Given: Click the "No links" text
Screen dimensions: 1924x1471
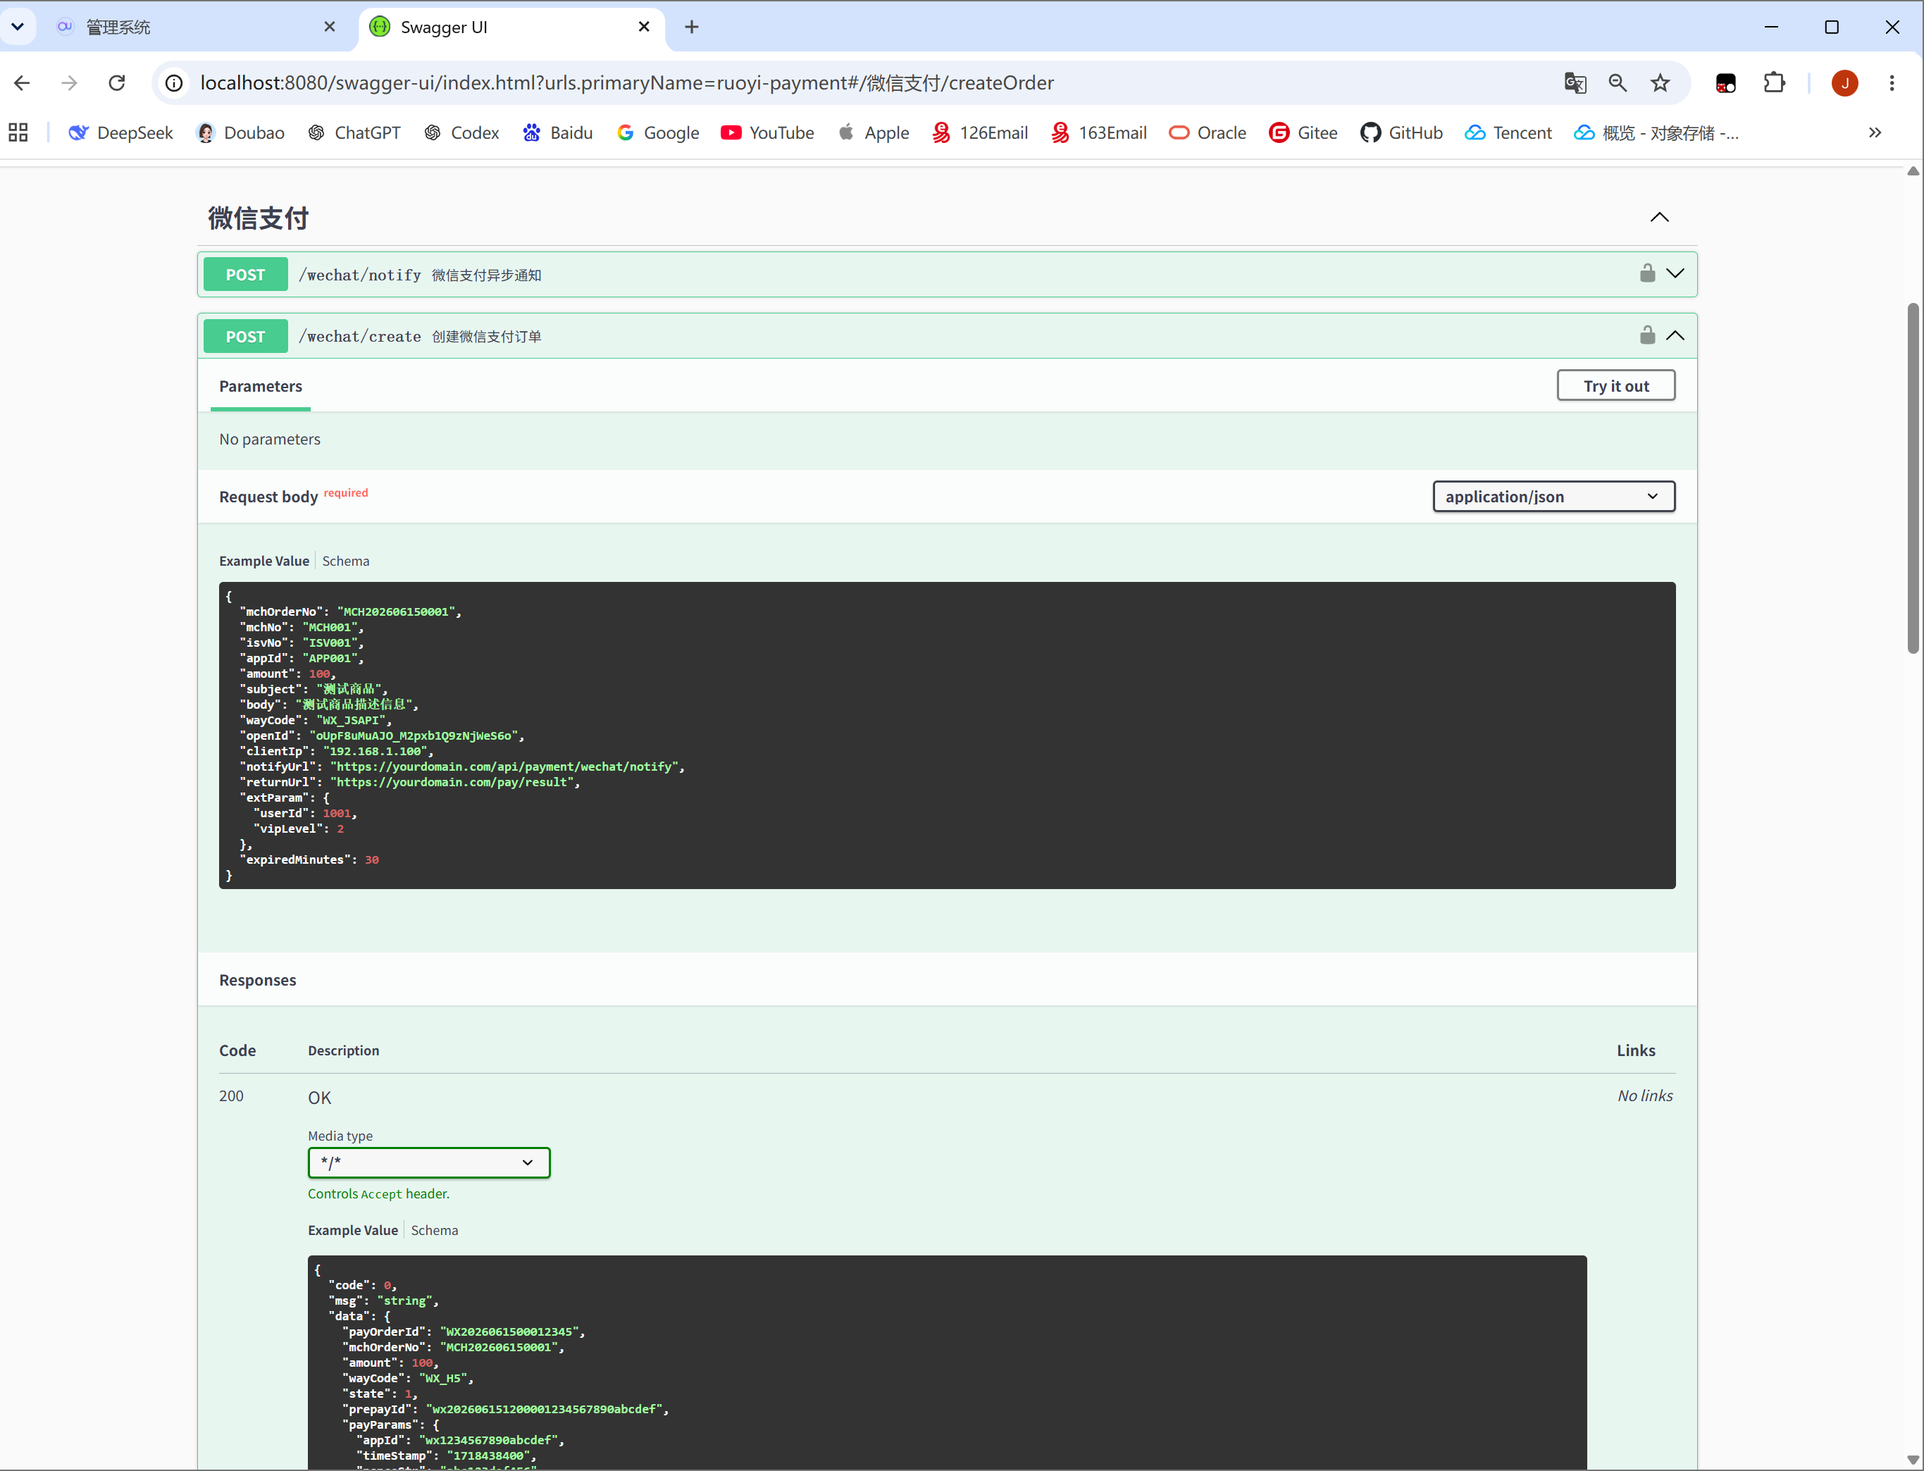Looking at the screenshot, I should click(1645, 1096).
